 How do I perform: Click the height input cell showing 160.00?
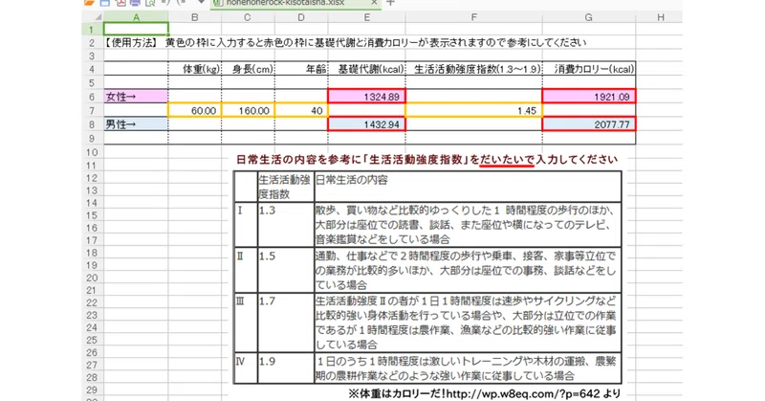click(248, 110)
